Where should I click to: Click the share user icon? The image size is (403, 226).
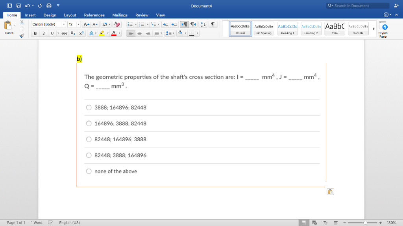(x=396, y=5)
